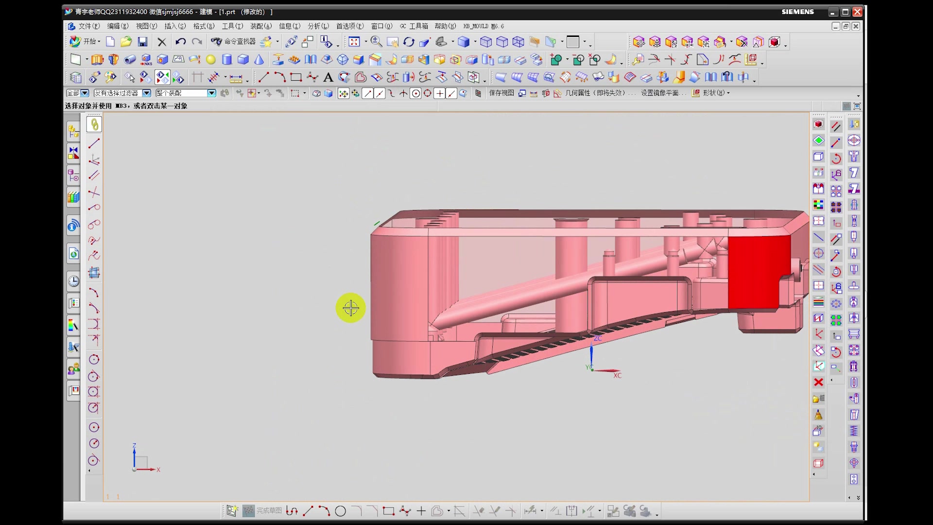The image size is (933, 525).
Task: Click the Save floppy disk icon
Action: (x=142, y=42)
